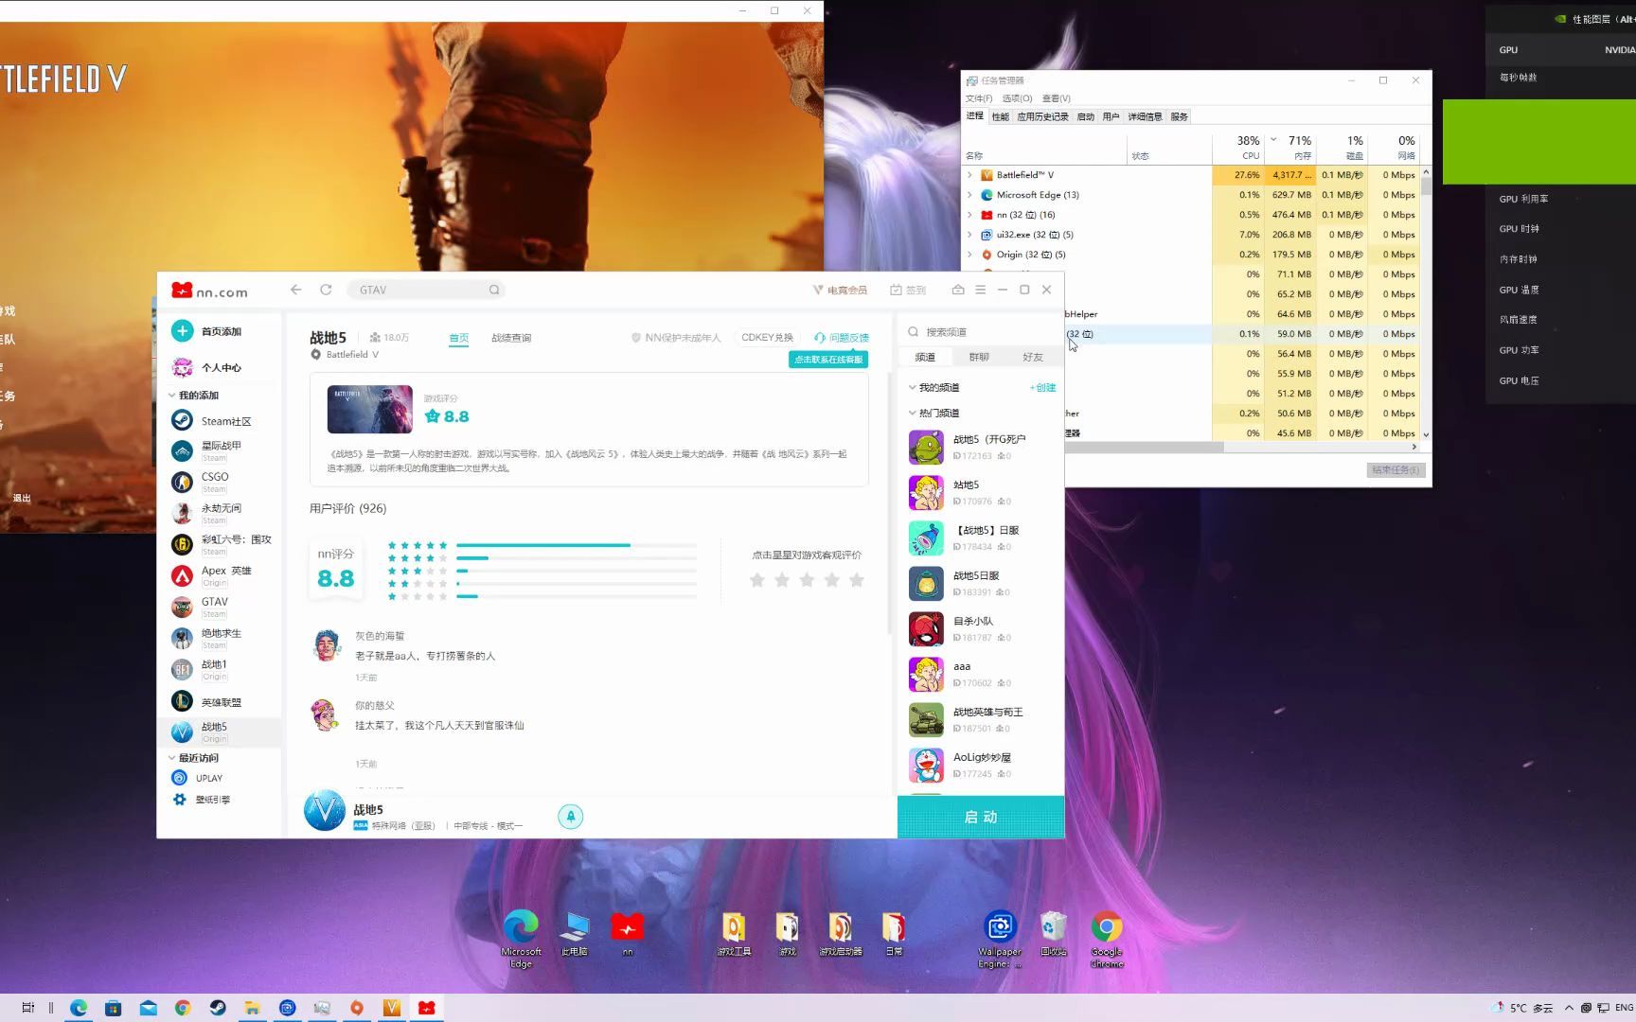The image size is (1636, 1022).
Task: Collapse 我的添加 section
Action: pos(171,396)
